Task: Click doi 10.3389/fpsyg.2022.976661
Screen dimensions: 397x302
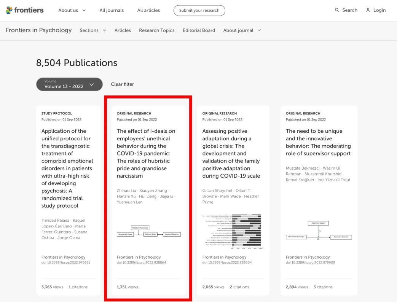Action: tap(66, 262)
